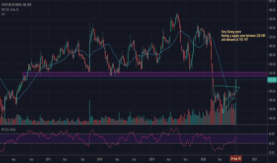Click the 2019 time axis label
The image size is (277, 163).
(x=152, y=159)
